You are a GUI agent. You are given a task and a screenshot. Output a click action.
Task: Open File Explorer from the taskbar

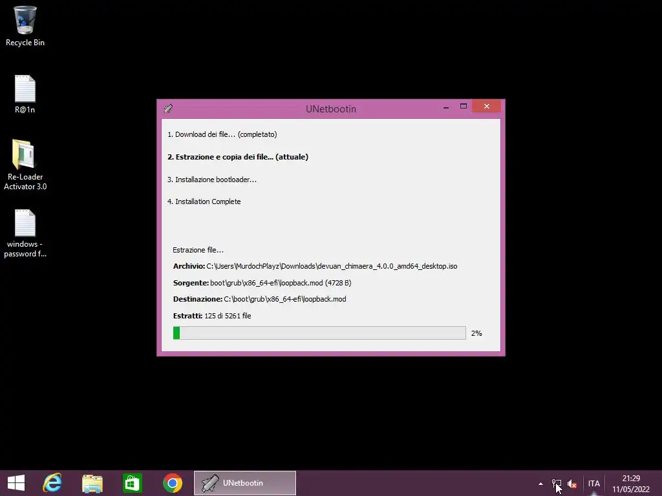tap(92, 483)
